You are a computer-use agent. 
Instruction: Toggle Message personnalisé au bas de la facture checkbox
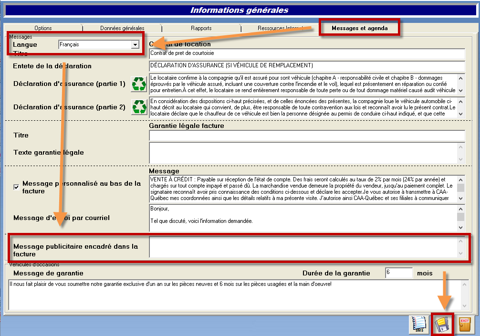(x=17, y=187)
